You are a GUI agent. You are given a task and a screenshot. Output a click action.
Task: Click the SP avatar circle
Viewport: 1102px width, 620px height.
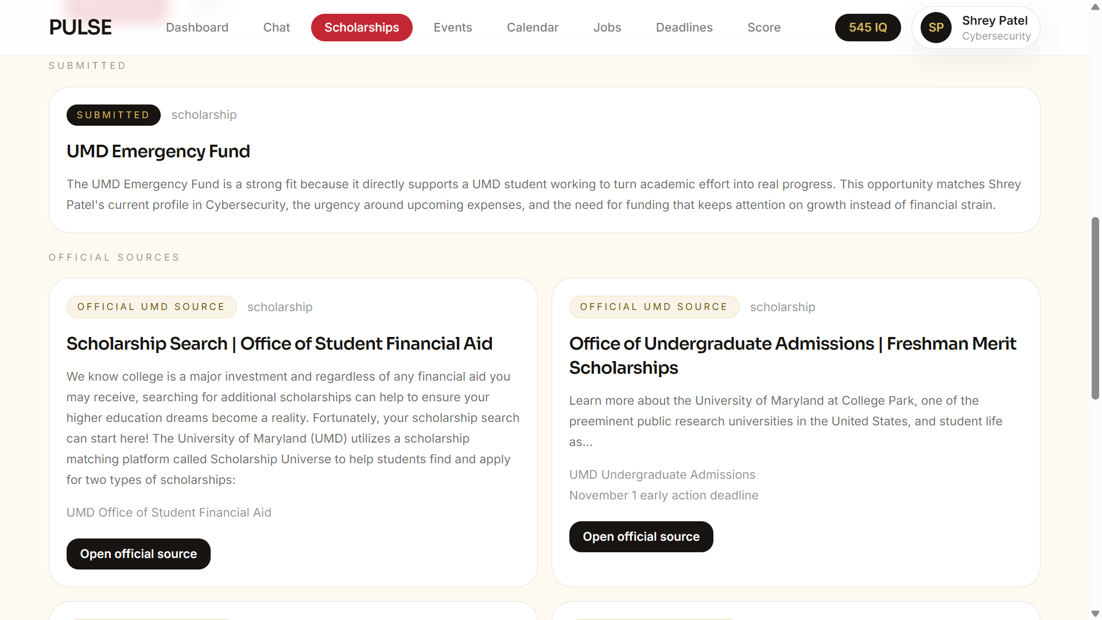click(x=936, y=28)
